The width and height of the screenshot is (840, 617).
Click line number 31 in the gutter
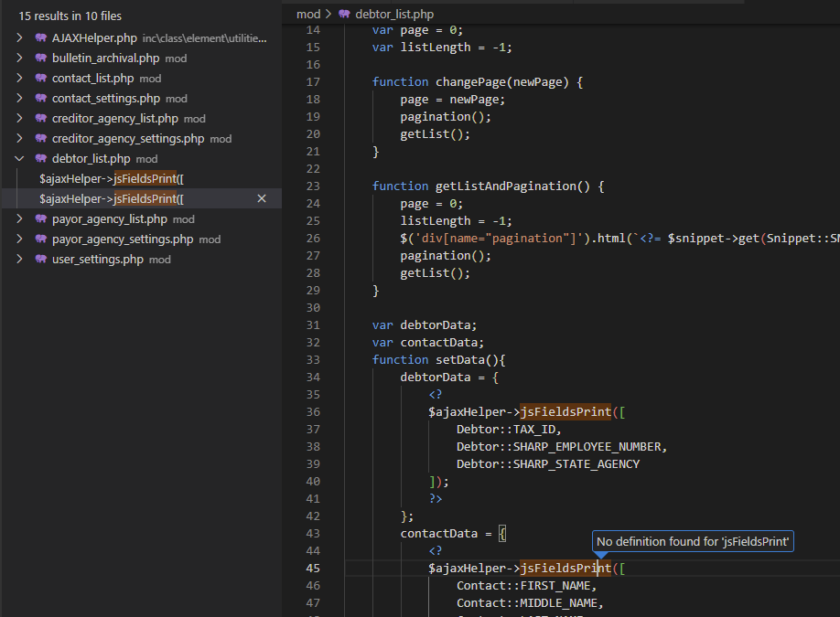click(x=312, y=325)
